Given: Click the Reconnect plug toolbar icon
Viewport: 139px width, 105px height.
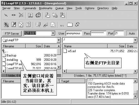Looking at the screenshot, I should coord(13,15).
